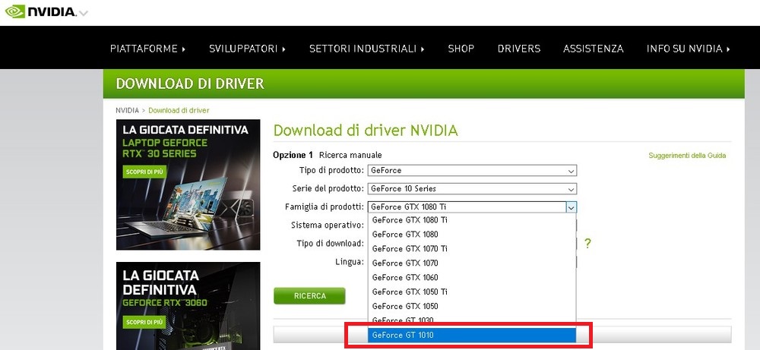Select GeForce GTX 1050 option
The width and height of the screenshot is (760, 350).
click(472, 306)
